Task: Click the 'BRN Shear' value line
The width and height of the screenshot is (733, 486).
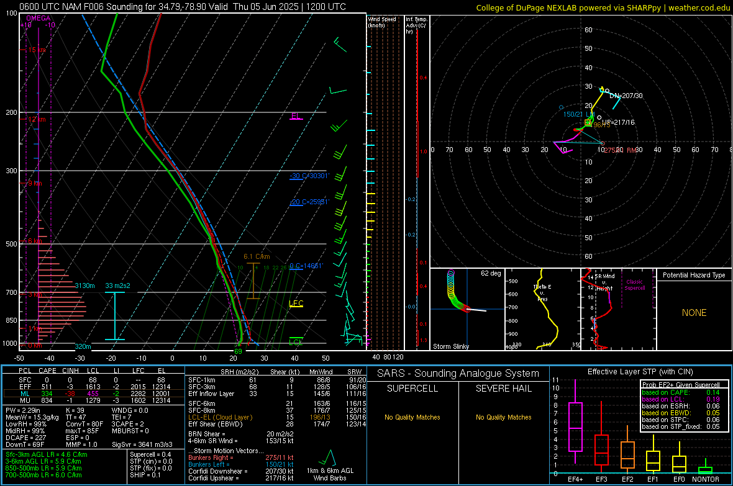Action: [x=241, y=434]
